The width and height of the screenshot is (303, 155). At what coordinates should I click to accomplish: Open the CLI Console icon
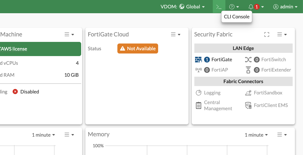pos(219,7)
